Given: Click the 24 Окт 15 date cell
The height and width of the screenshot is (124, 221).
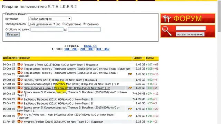Looking at the screenshot, I should pos(9,64).
